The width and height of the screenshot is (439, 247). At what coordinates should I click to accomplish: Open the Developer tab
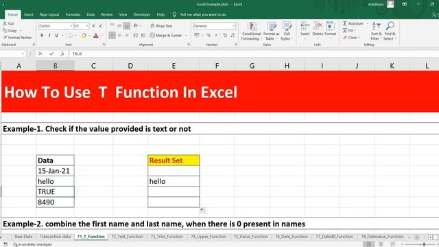[x=142, y=14]
